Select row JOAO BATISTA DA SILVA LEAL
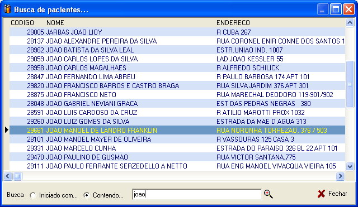The height and width of the screenshot is (207, 358). (x=177, y=50)
